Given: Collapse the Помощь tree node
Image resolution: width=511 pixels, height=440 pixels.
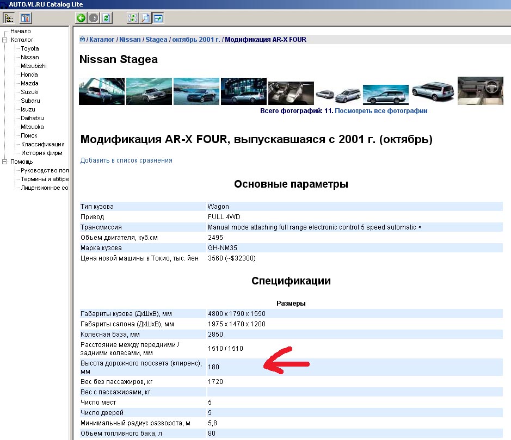Looking at the screenshot, I should point(5,162).
